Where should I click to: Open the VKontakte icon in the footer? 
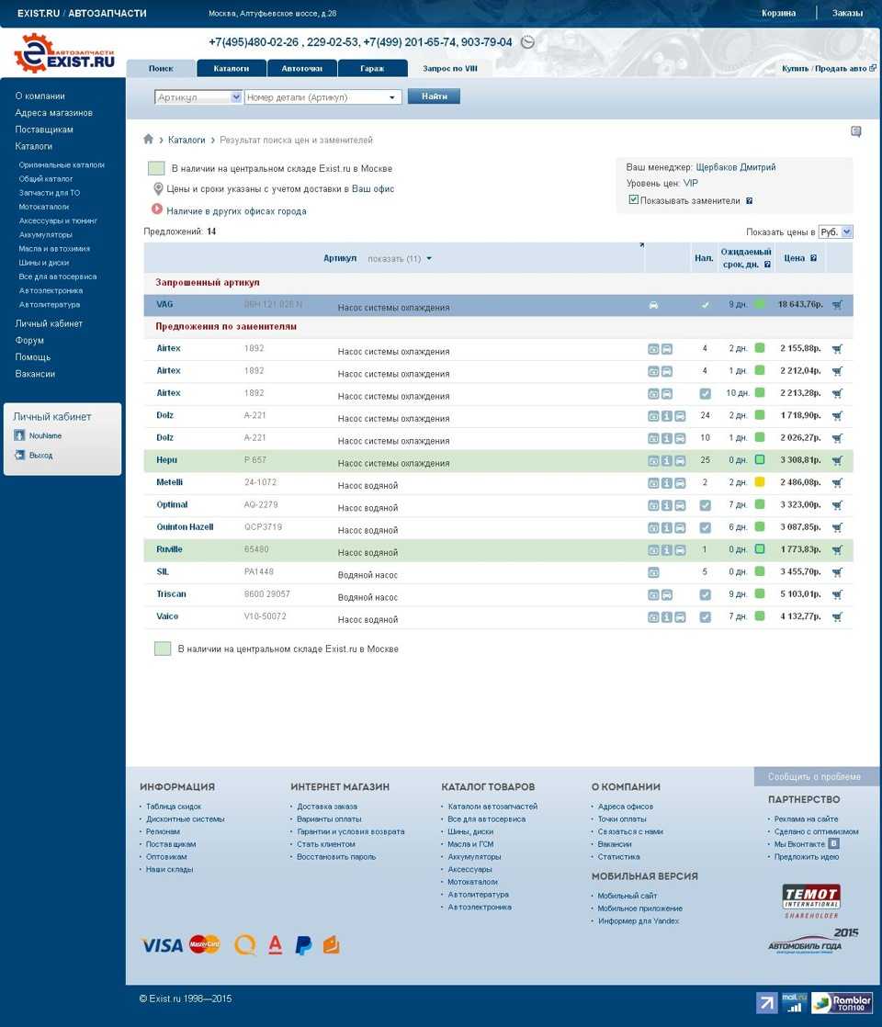(833, 843)
